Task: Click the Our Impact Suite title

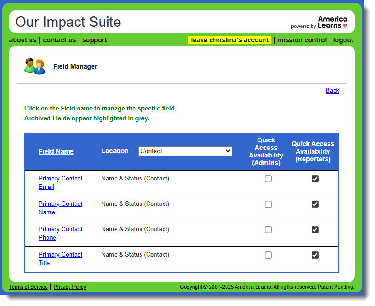Action: coord(68,22)
